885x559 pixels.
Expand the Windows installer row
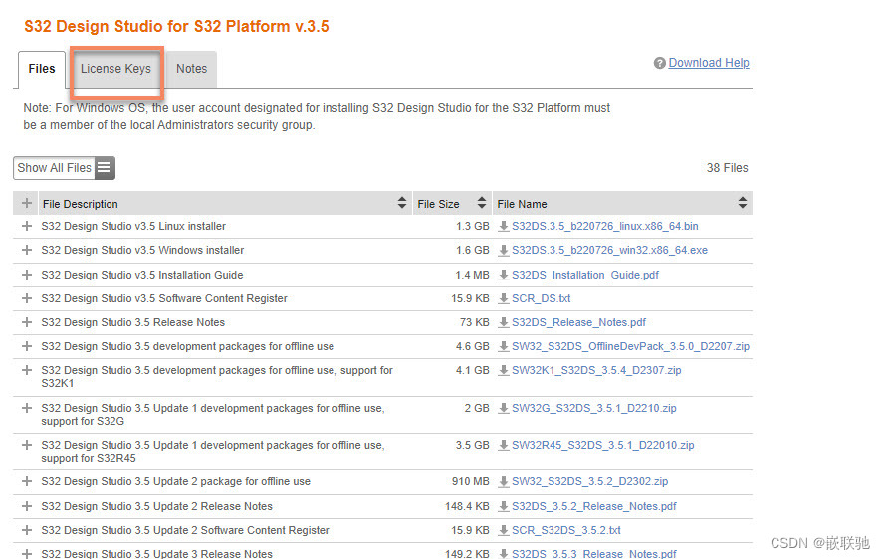(27, 250)
